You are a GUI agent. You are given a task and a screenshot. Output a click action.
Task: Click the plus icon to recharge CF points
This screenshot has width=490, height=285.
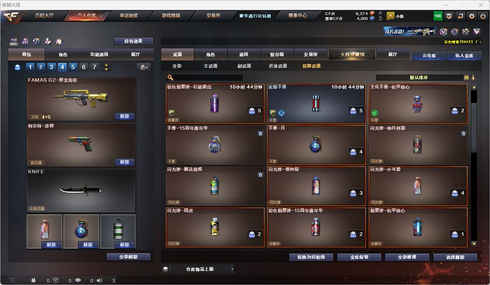tap(380, 13)
